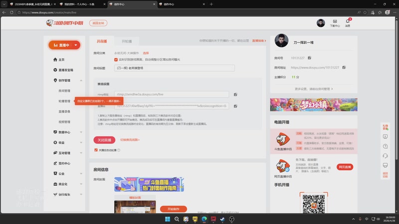Click the 网页直播 button
The height and width of the screenshot is (224, 399).
coord(345,167)
